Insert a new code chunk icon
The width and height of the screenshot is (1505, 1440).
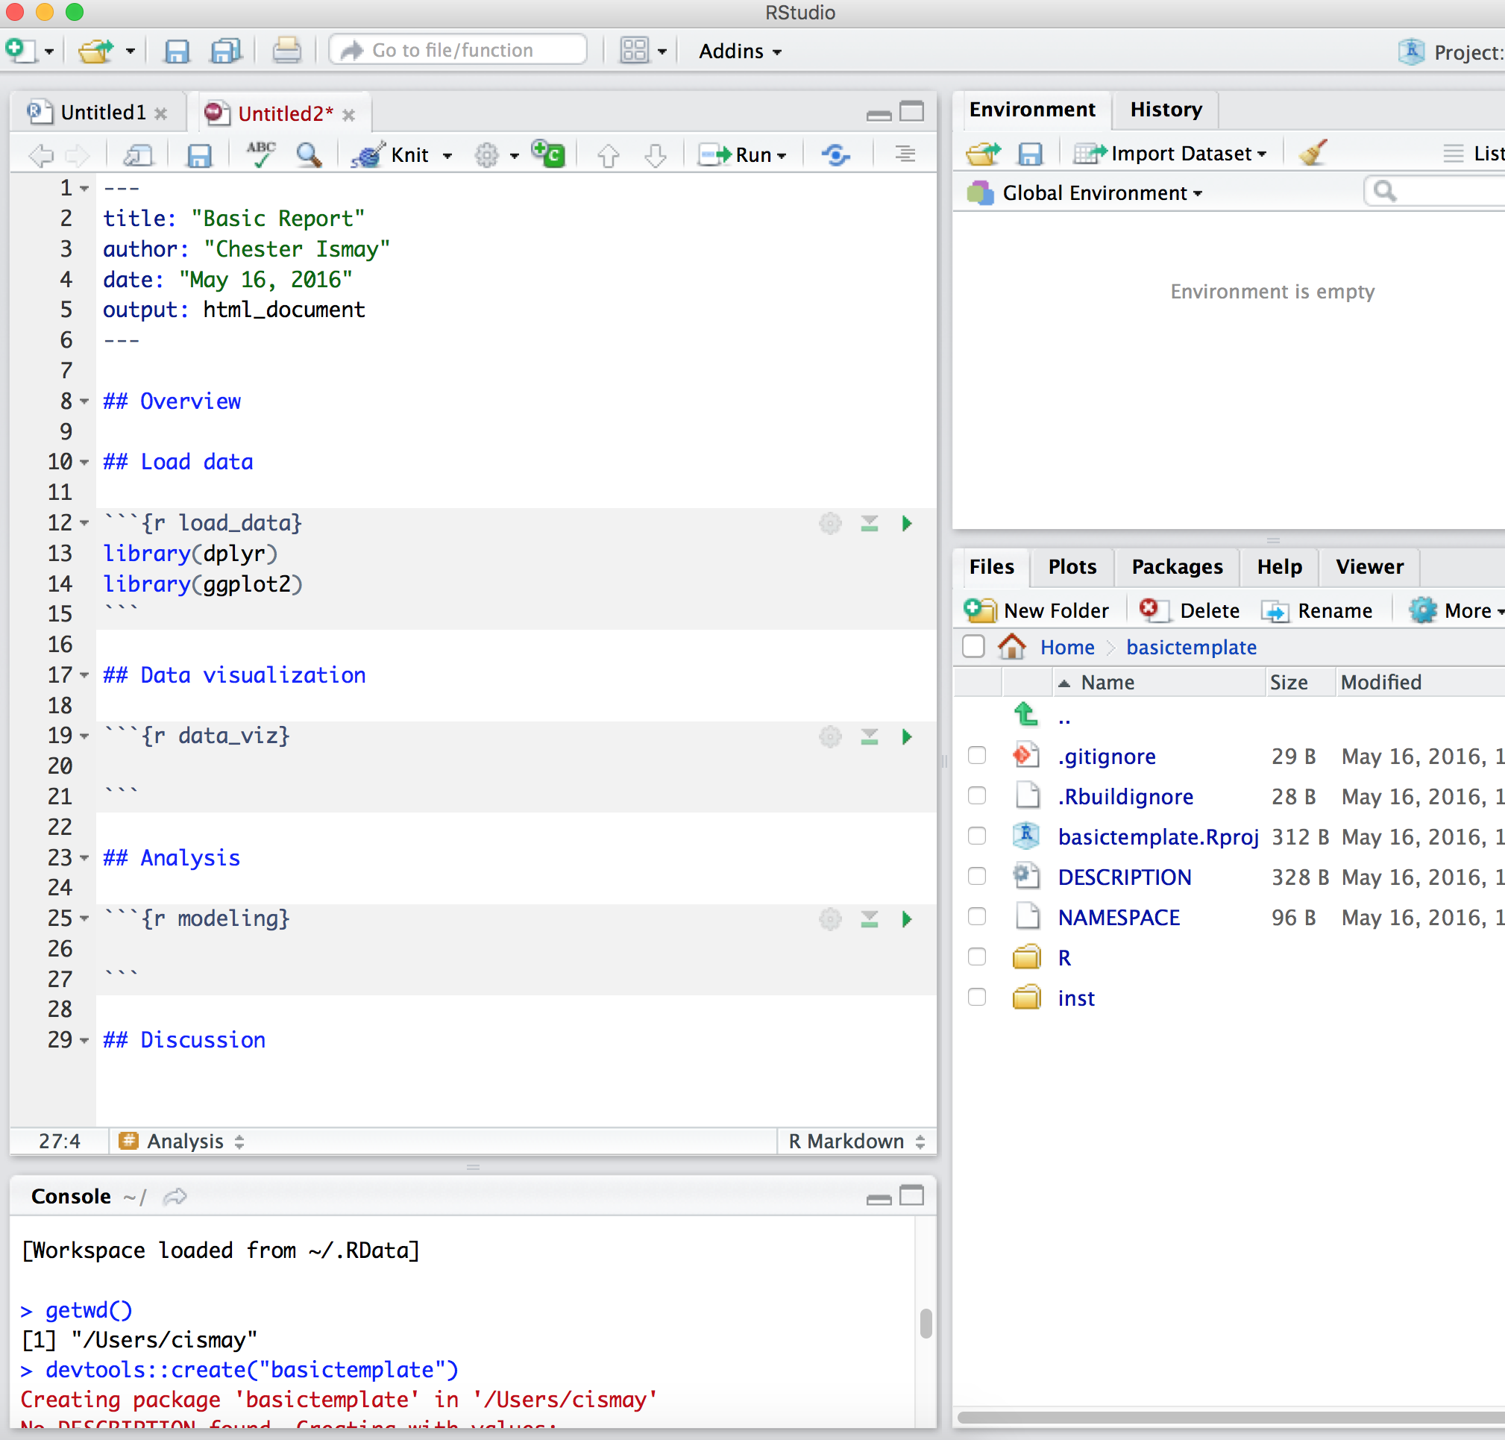(x=547, y=154)
